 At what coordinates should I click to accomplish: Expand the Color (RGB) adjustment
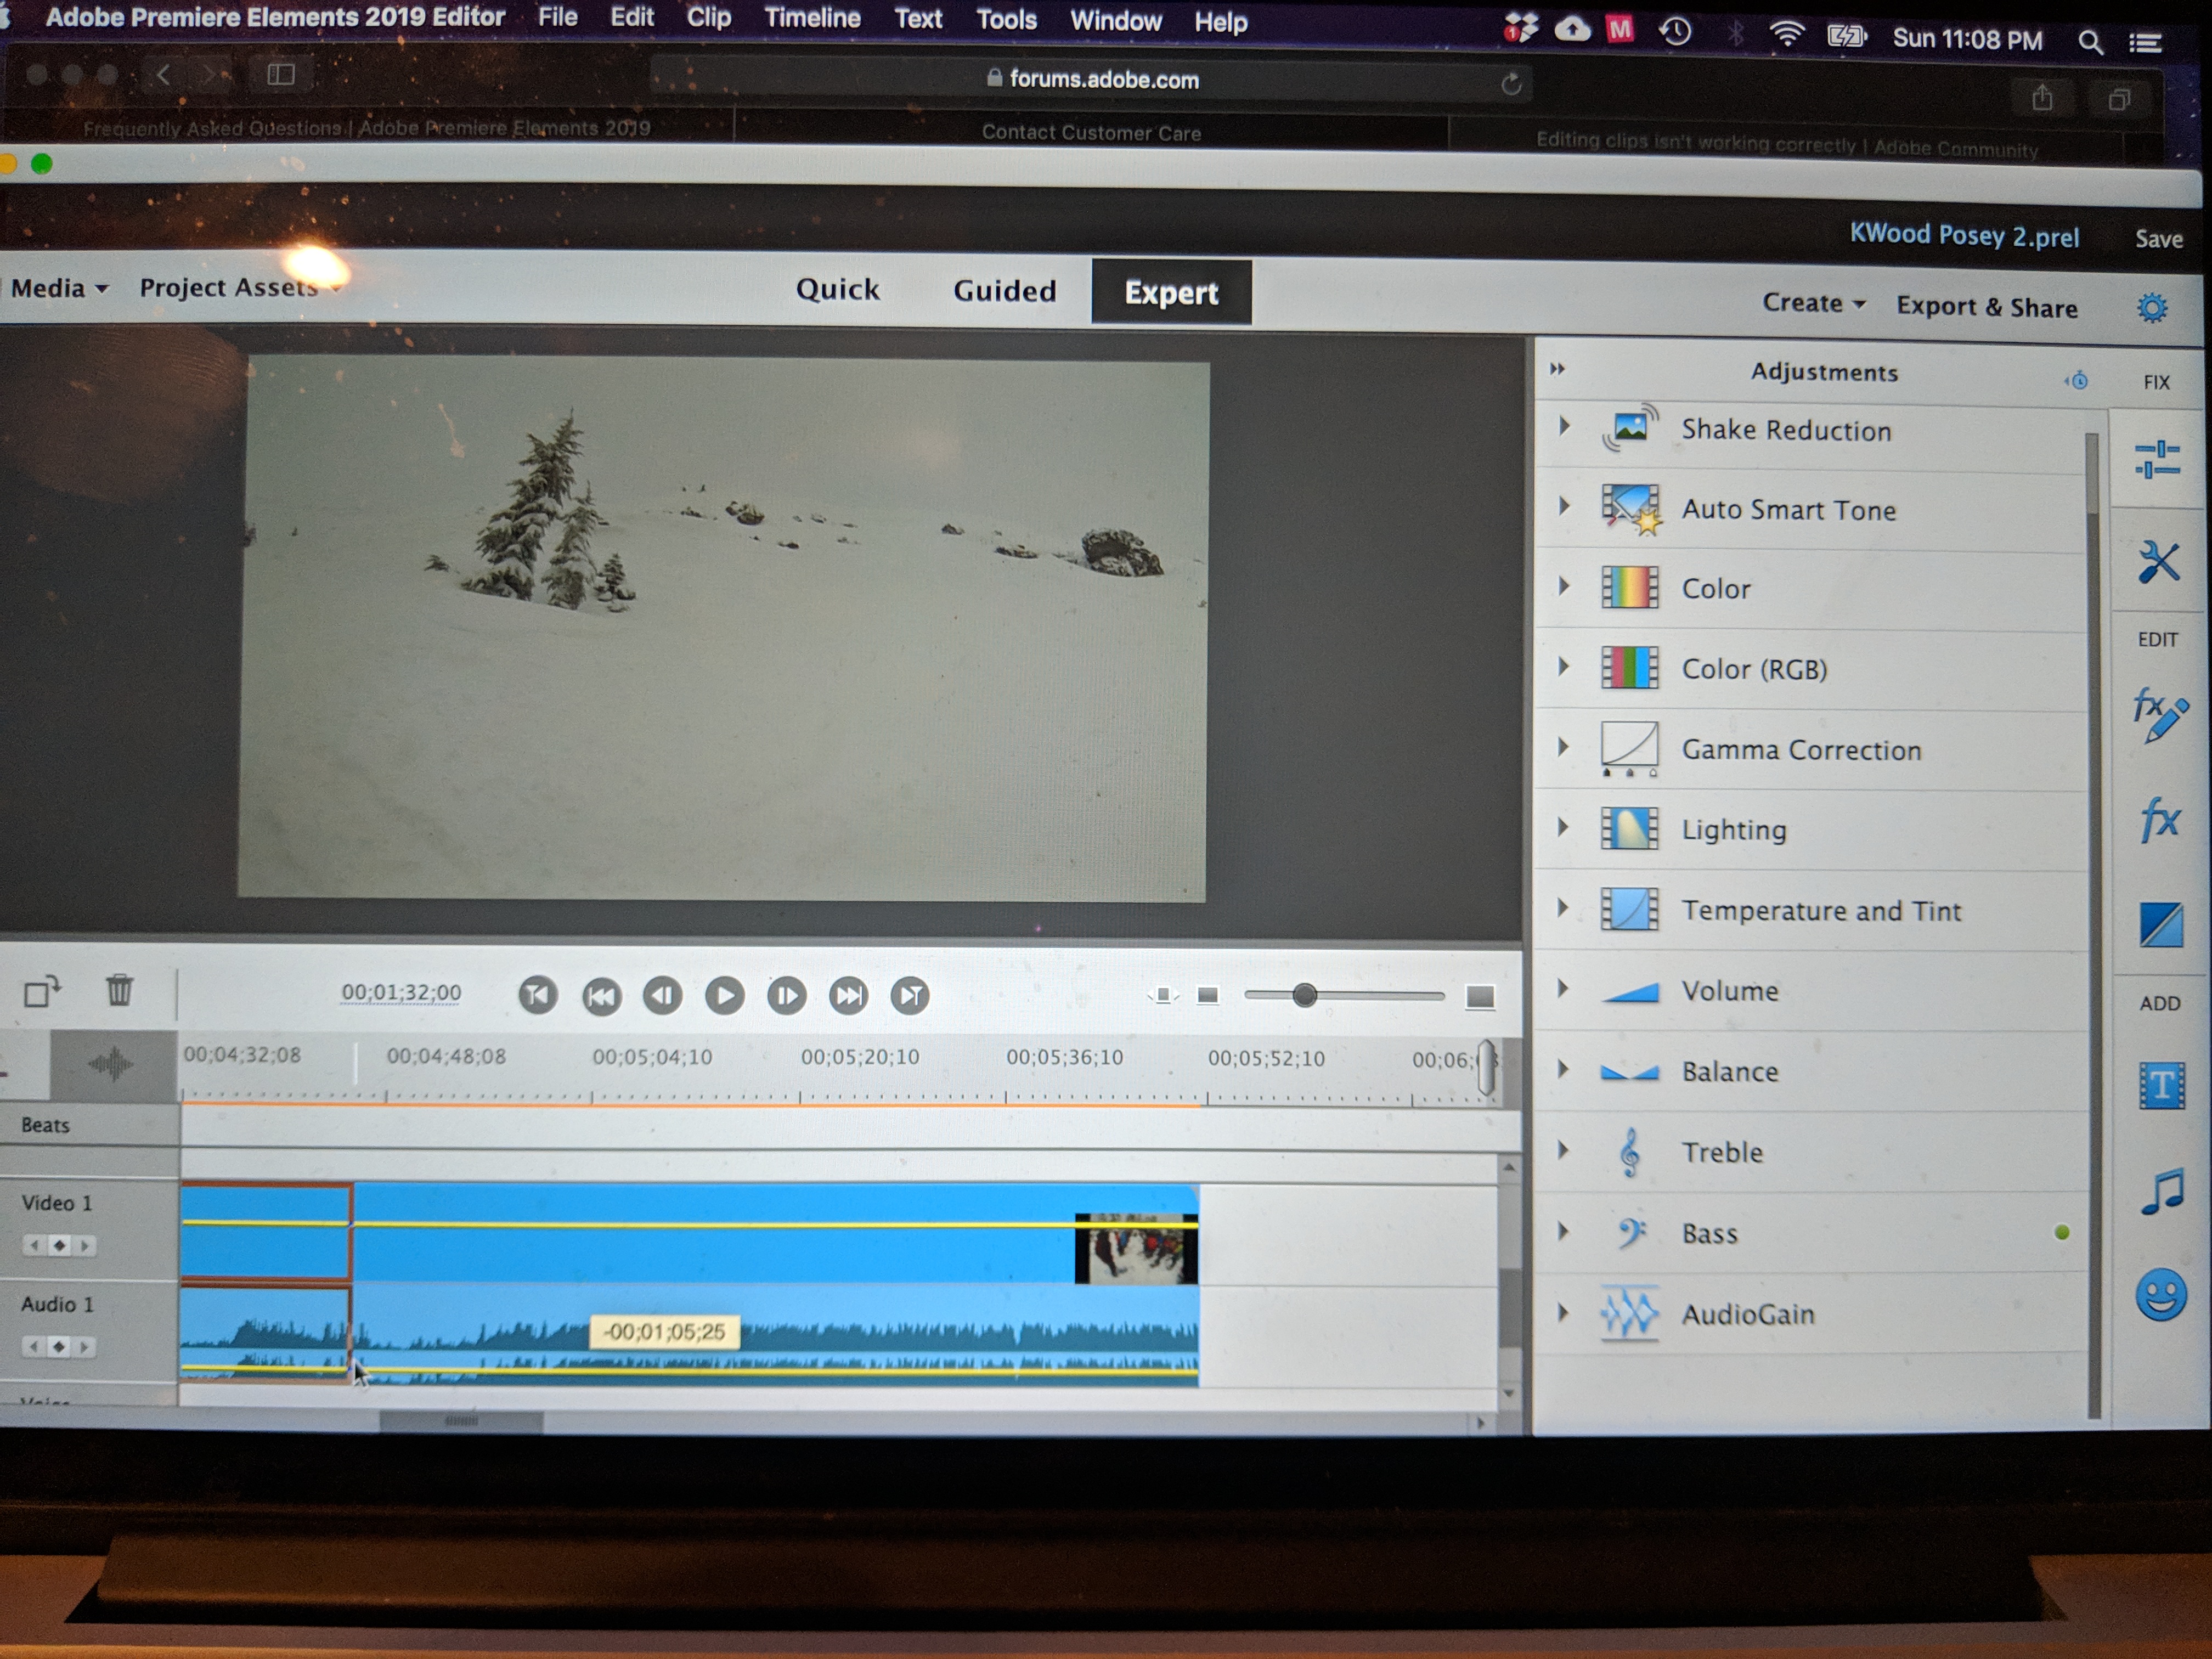point(1564,666)
